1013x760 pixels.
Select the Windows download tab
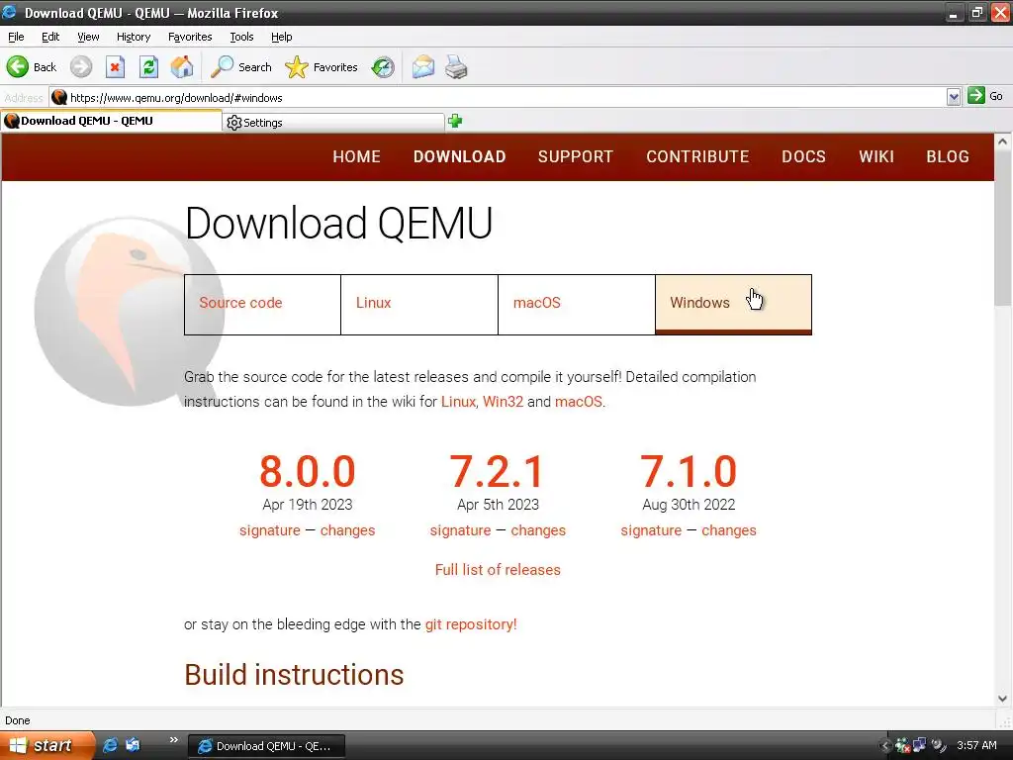[733, 305]
